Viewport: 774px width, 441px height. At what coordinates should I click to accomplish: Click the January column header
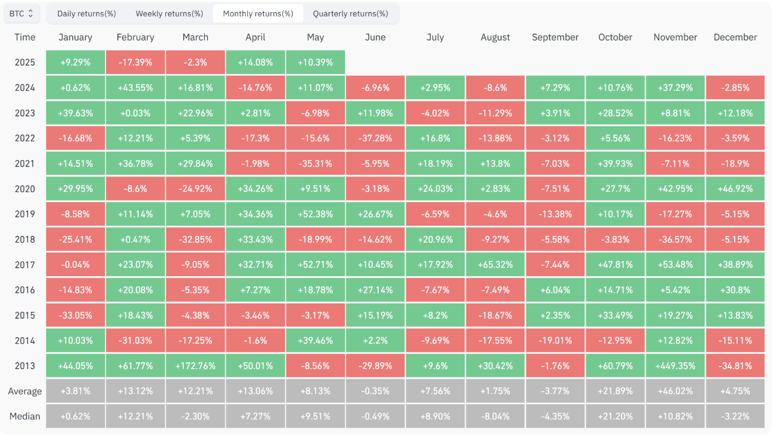76,37
